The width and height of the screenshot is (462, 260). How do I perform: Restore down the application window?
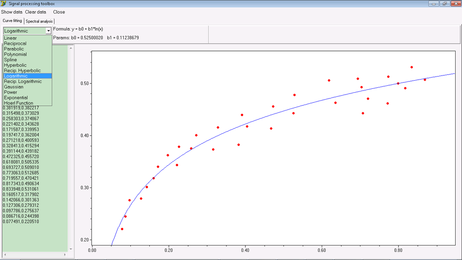444,4
